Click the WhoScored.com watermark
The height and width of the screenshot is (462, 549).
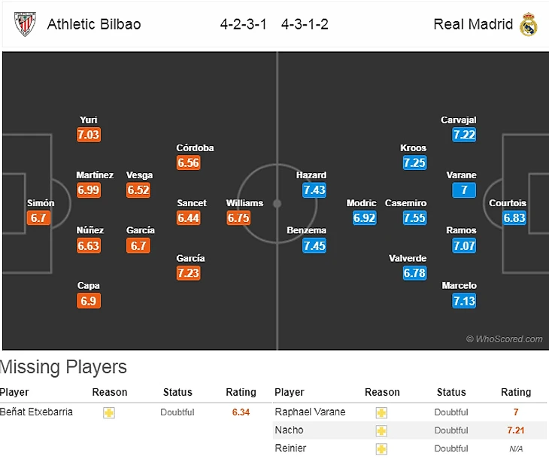coord(504,339)
